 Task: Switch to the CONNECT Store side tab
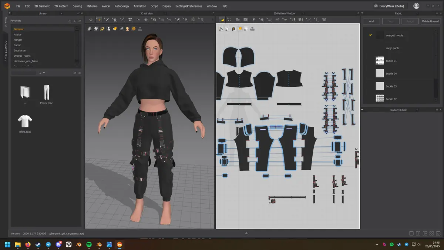click(x=6, y=51)
